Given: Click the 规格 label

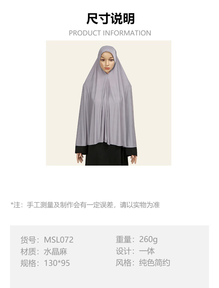Looking at the screenshot, I should (x=28, y=263).
